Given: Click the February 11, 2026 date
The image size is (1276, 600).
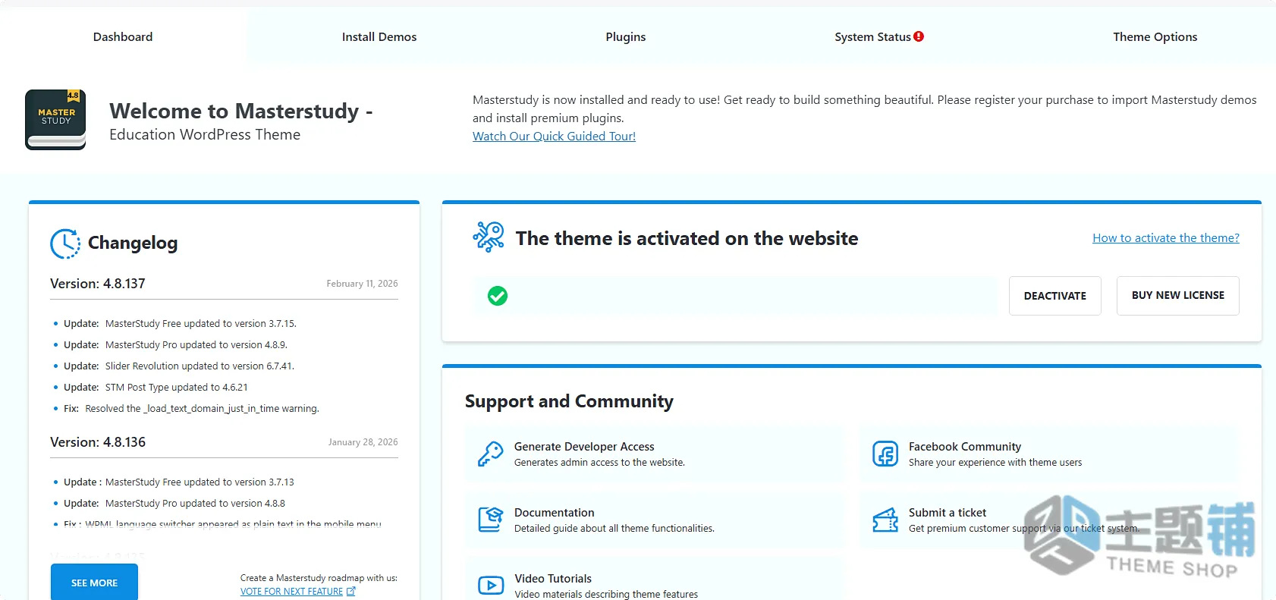Looking at the screenshot, I should 362,284.
